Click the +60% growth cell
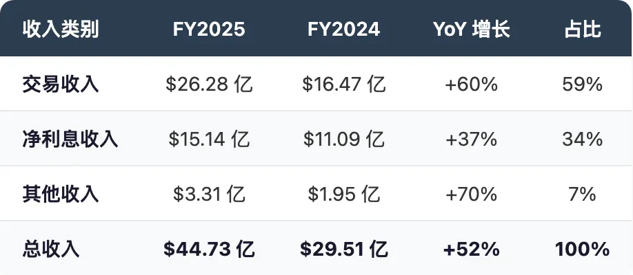The width and height of the screenshot is (633, 275). click(471, 85)
